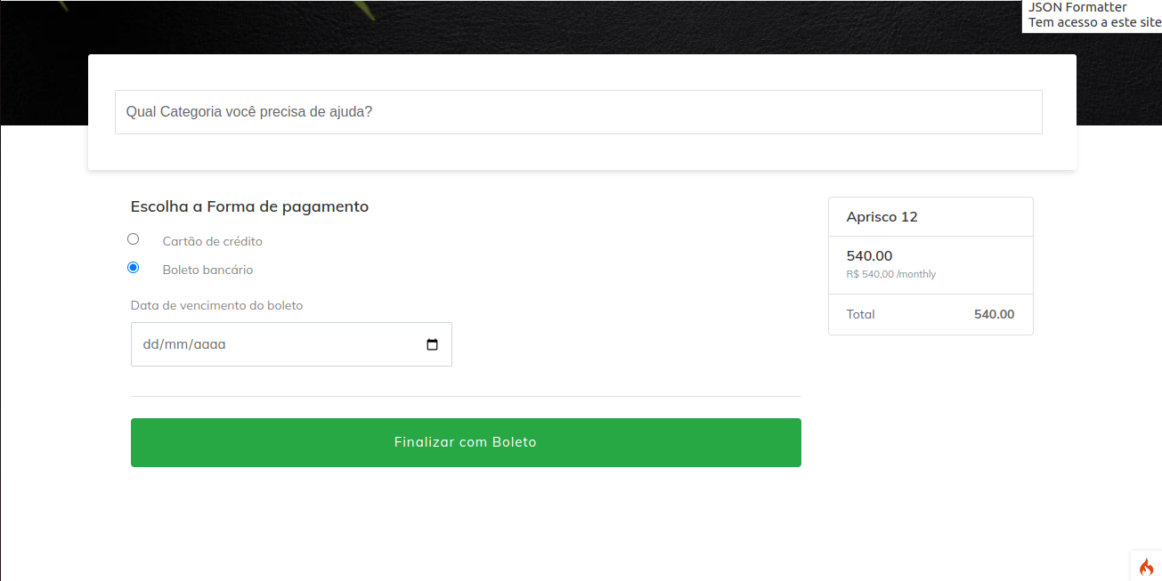Click the Cartão de crédito label text
Viewport: 1162px width, 581px height.
click(212, 241)
